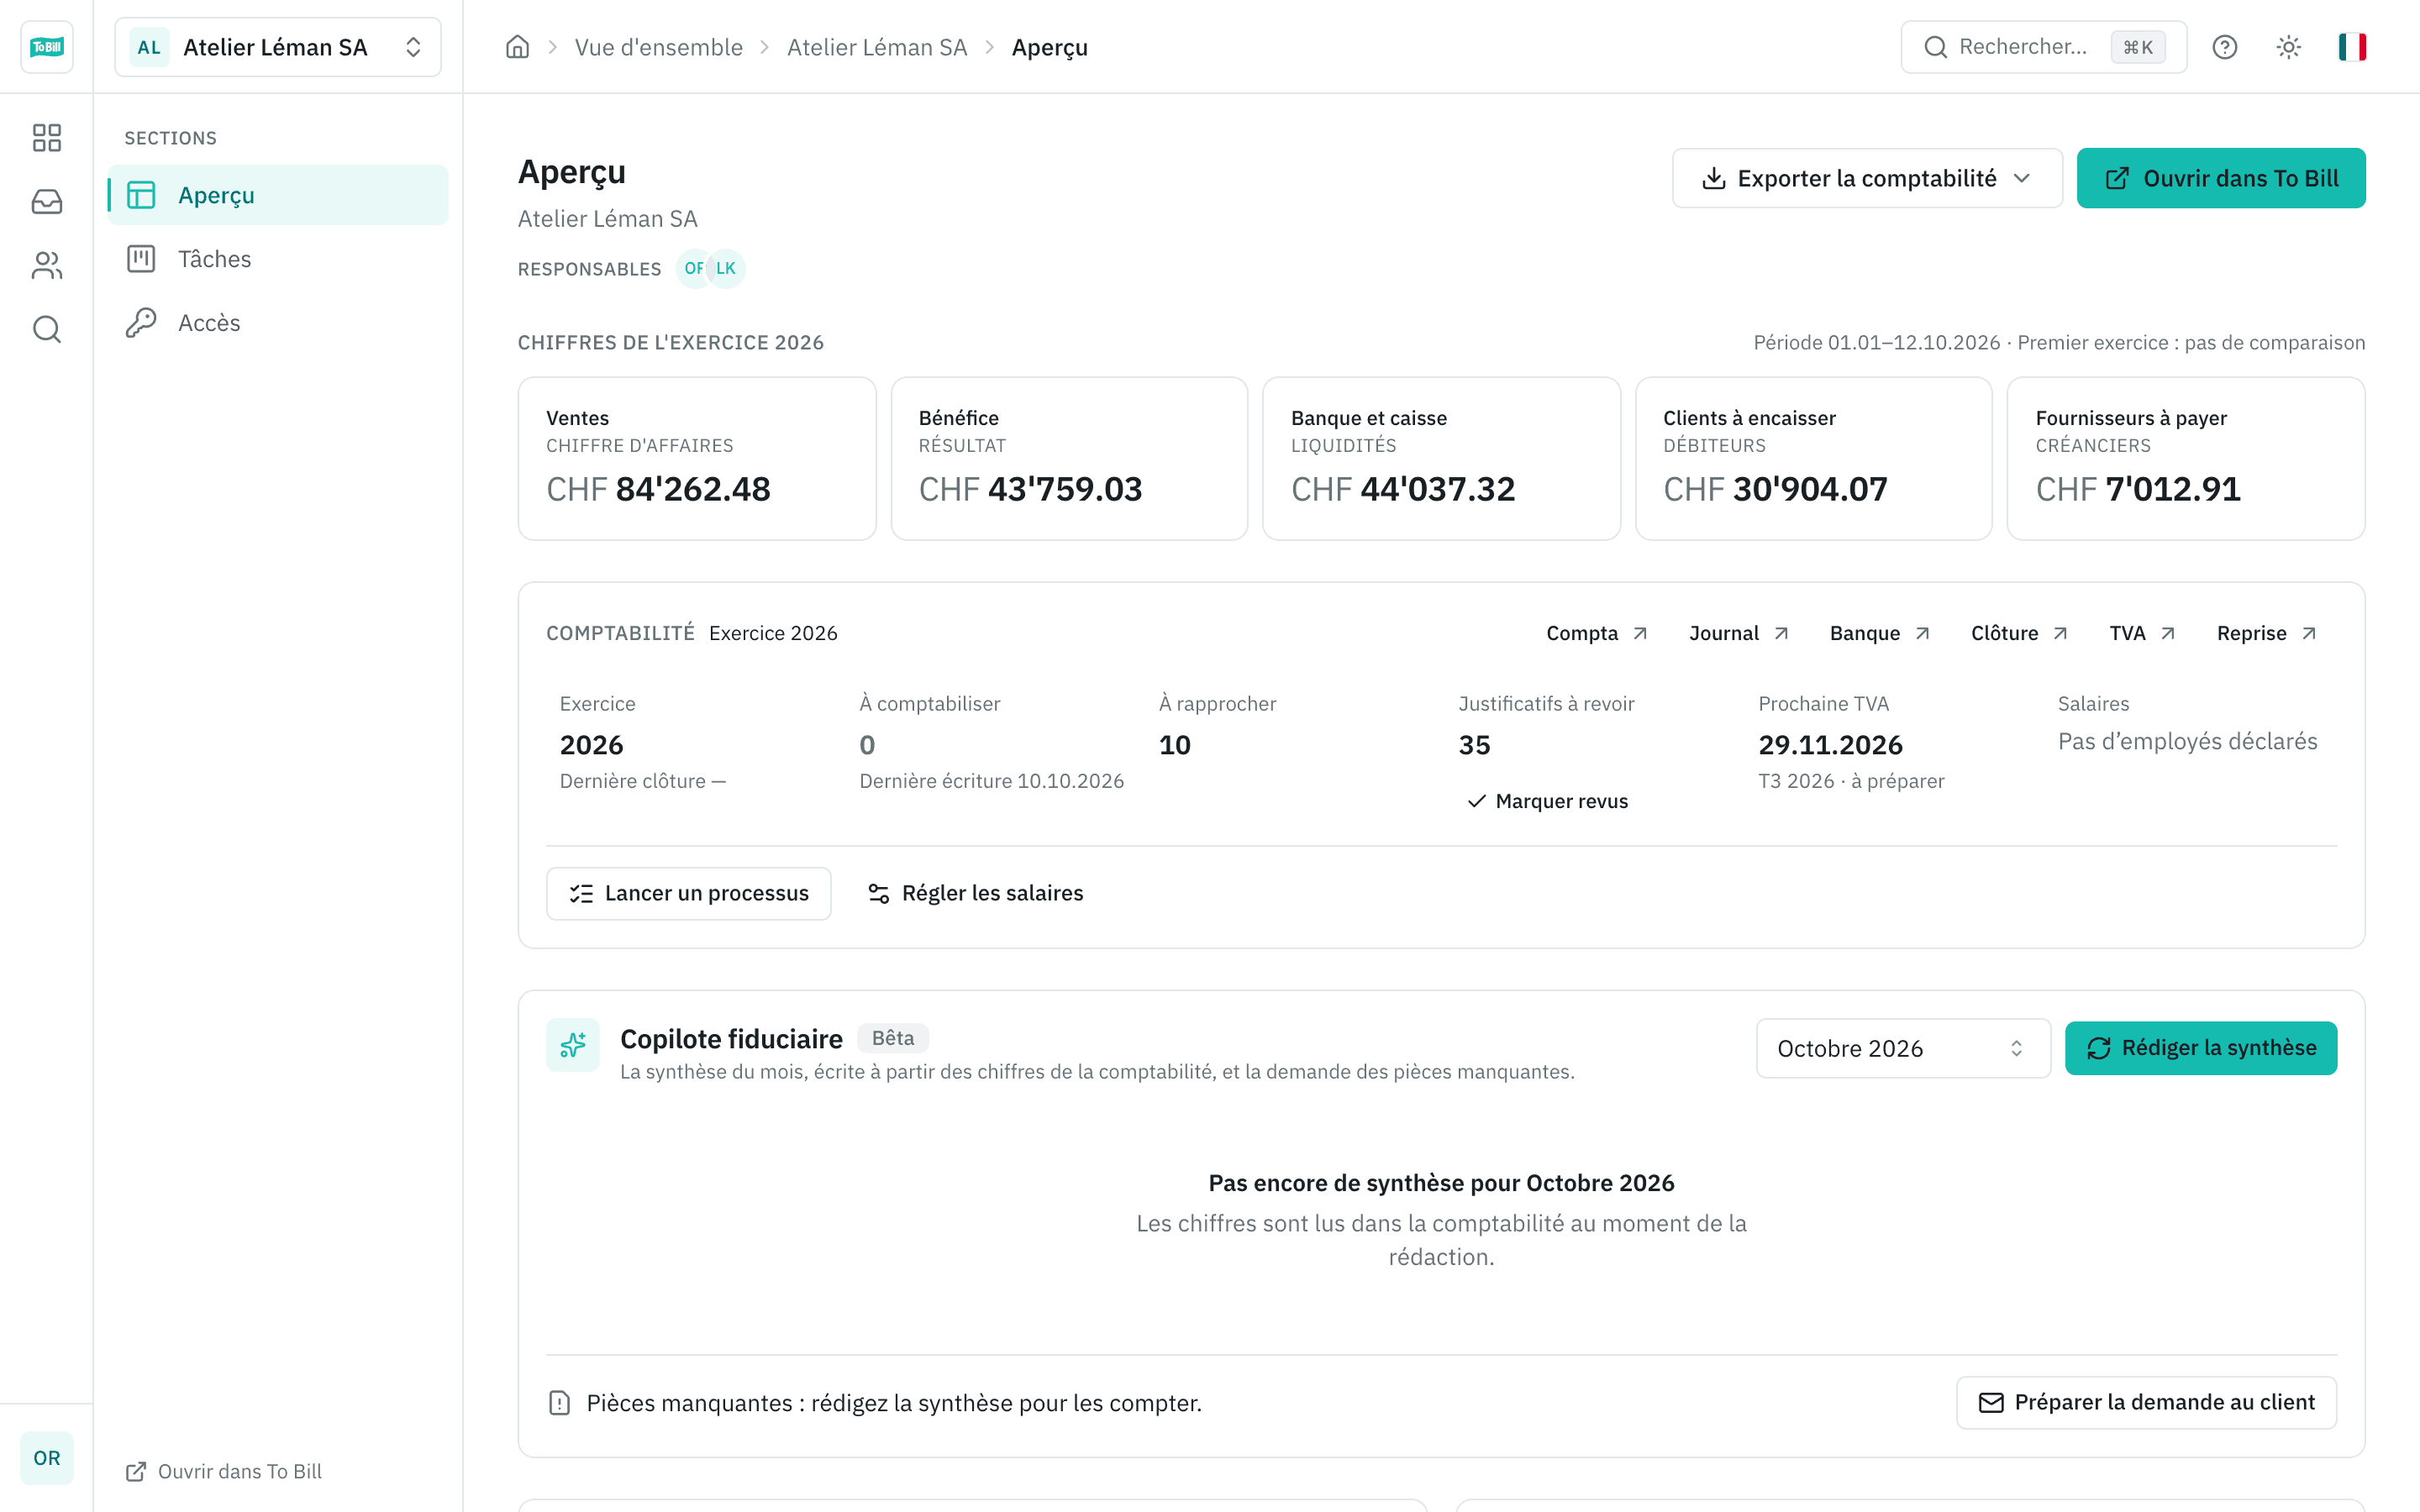Change language via the flag icon
The image size is (2420, 1512).
(2352, 47)
